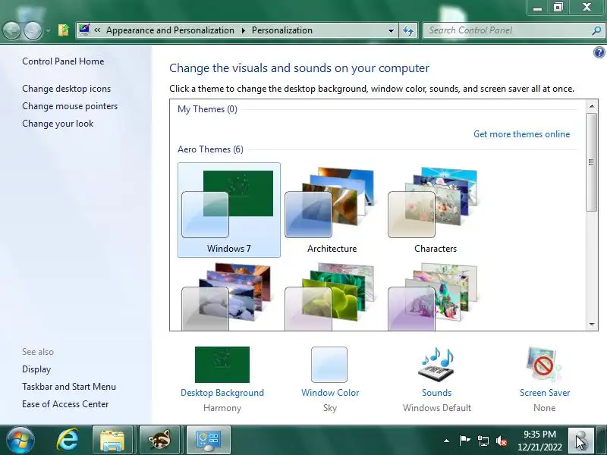Select the Personalization breadcrumb
The height and width of the screenshot is (455, 607).
click(x=281, y=30)
